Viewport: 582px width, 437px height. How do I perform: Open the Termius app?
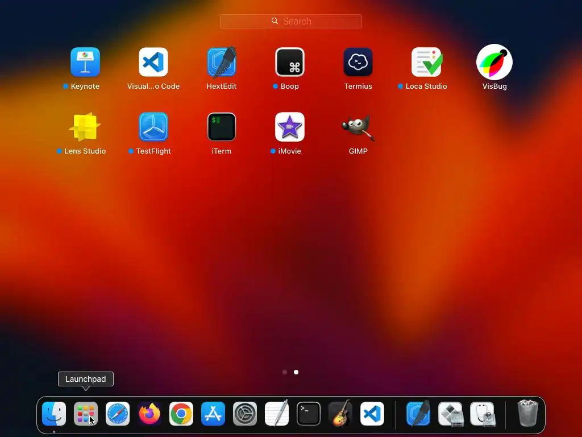click(x=358, y=62)
